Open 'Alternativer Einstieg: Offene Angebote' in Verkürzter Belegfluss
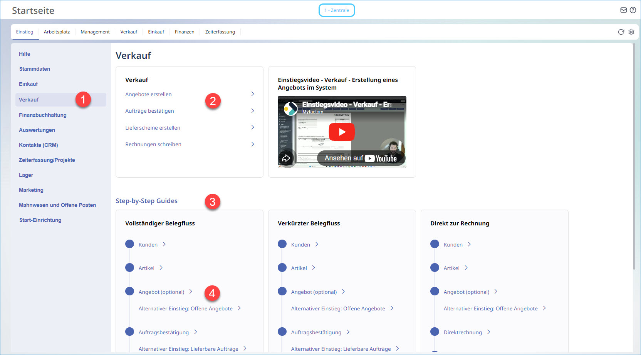The width and height of the screenshot is (641, 355). 338,308
